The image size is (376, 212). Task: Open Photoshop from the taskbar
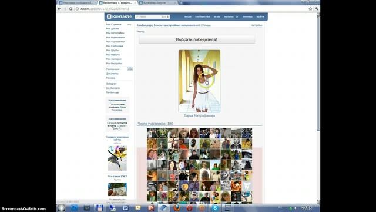pos(74,208)
